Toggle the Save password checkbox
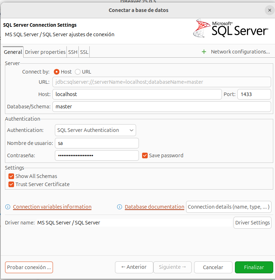This screenshot has width=275, height=280. pos(145,155)
